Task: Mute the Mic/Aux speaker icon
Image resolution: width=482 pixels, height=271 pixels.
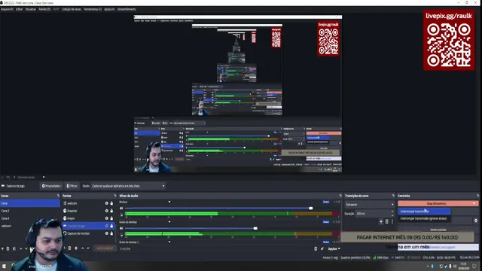Action: (x=121, y=209)
